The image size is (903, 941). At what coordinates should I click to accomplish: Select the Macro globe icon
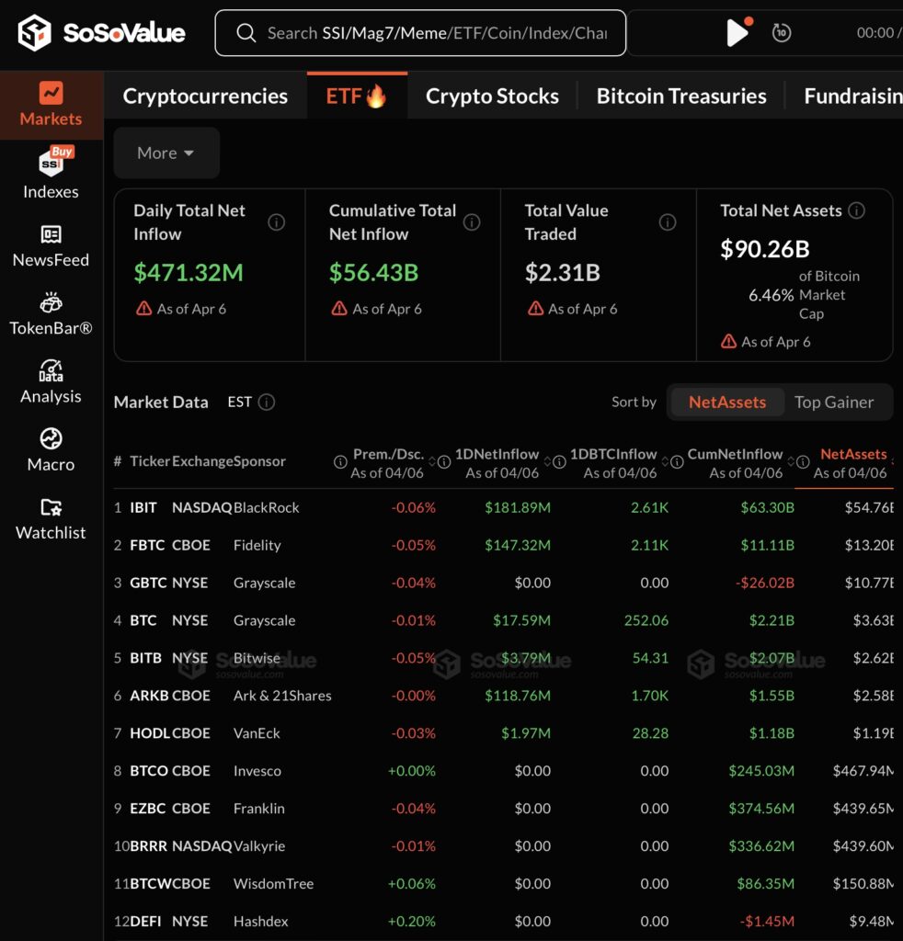point(51,438)
